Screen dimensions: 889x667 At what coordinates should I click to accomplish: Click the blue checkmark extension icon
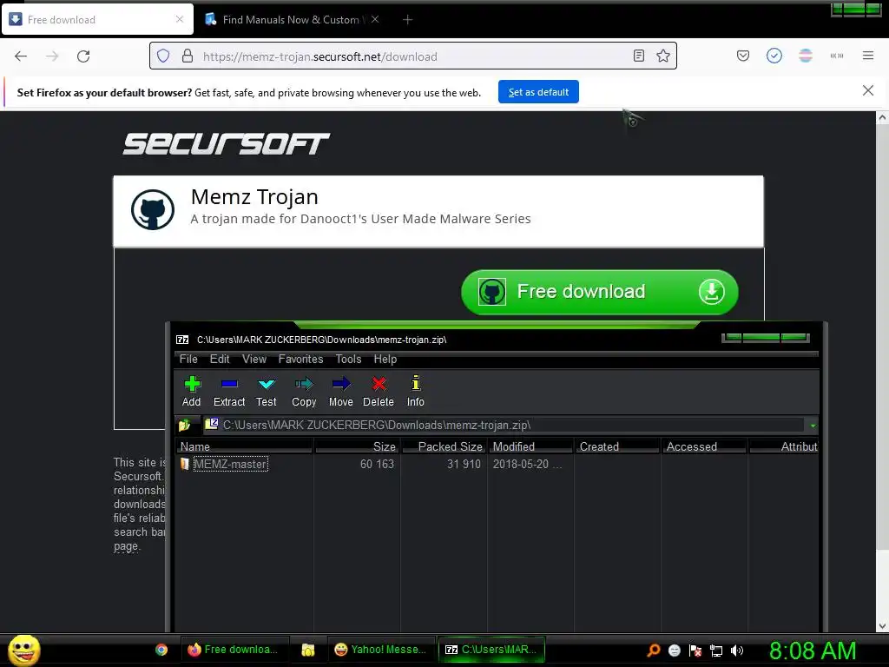point(774,56)
